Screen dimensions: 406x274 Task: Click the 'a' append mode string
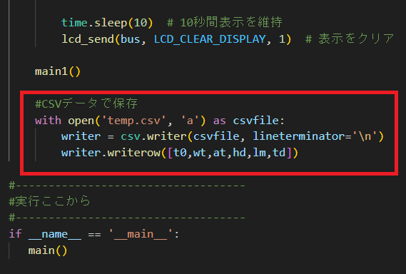click(x=190, y=121)
